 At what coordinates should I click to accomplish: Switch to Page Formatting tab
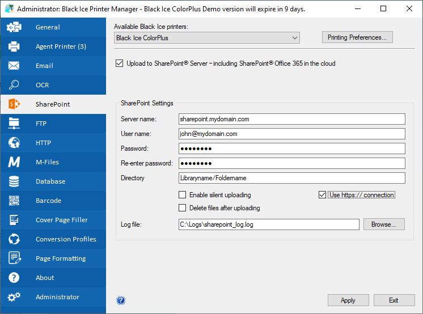(61, 258)
